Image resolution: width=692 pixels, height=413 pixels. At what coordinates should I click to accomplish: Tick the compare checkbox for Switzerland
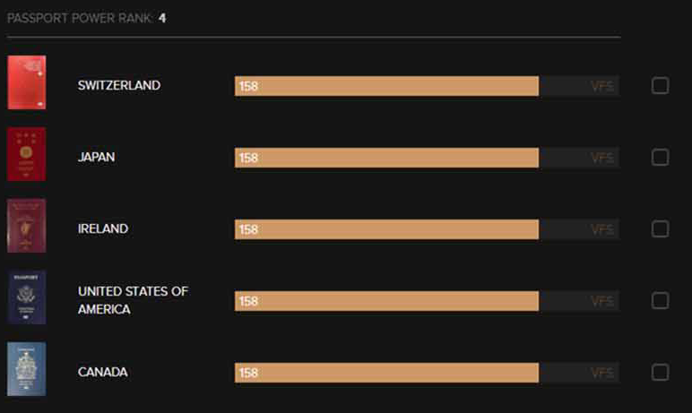coord(661,86)
